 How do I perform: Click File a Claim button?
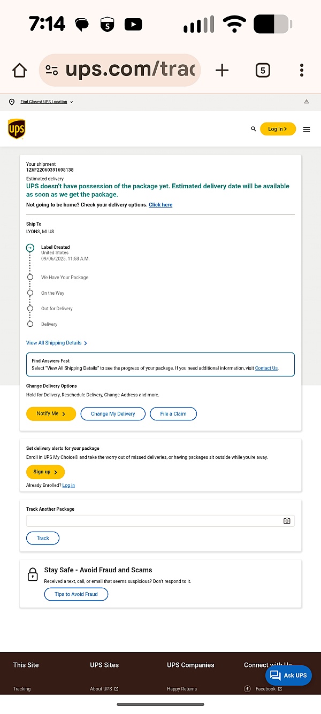pyautogui.click(x=173, y=414)
